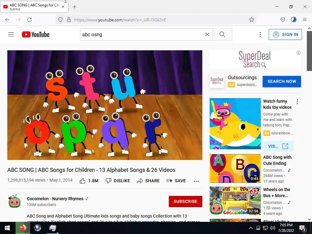Click Wheels on the Bus + More title
Image resolution: width=312 pixels, height=234 pixels.
pos(277,193)
